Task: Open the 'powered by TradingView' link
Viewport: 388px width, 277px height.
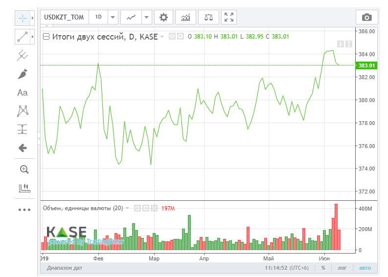Action: 86,241
